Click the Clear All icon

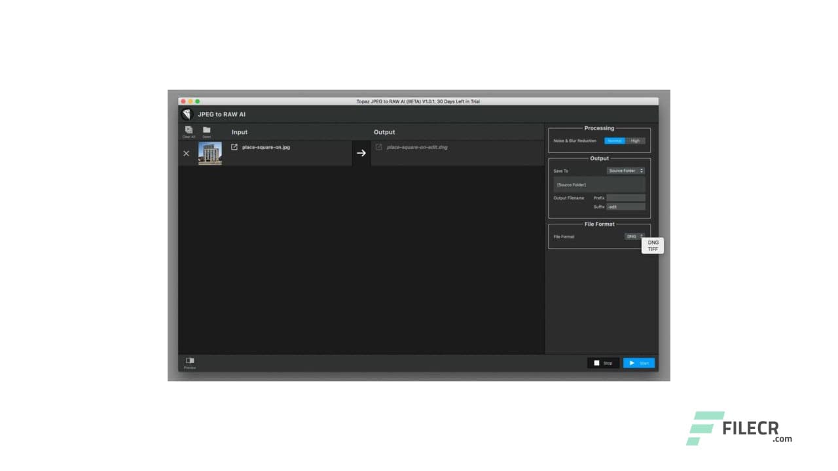point(189,130)
